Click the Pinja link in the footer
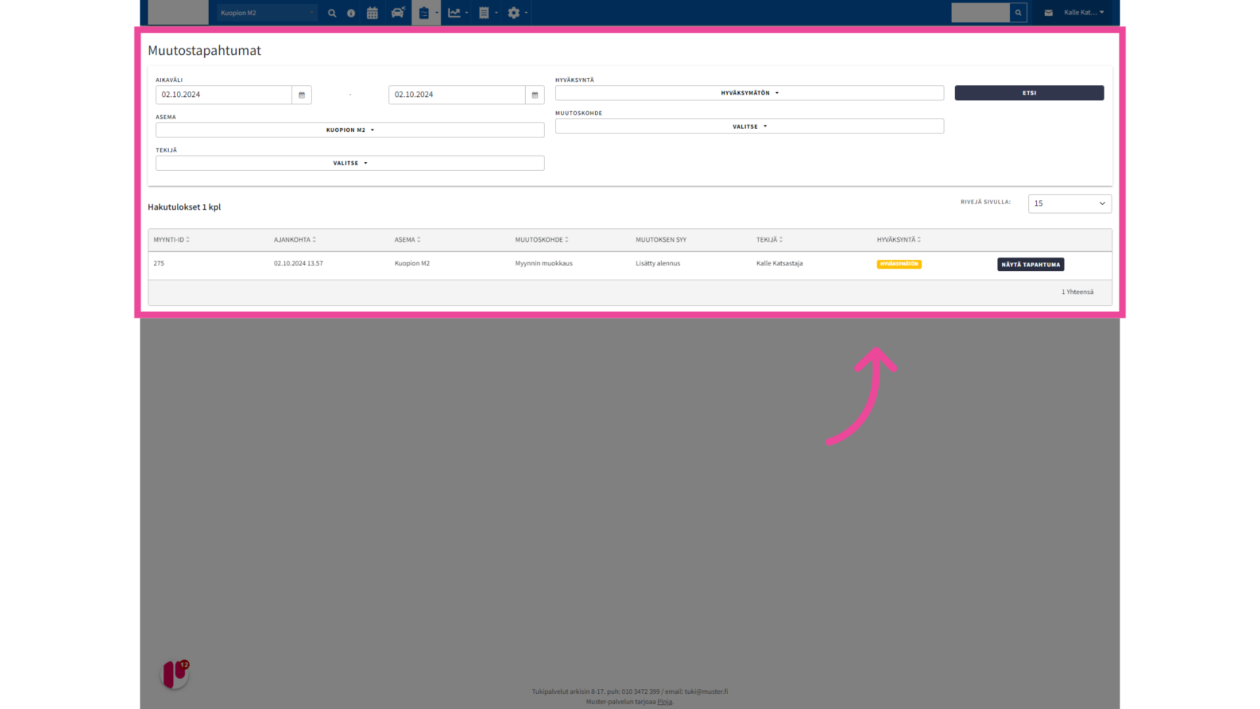This screenshot has height=709, width=1260. pyautogui.click(x=664, y=702)
